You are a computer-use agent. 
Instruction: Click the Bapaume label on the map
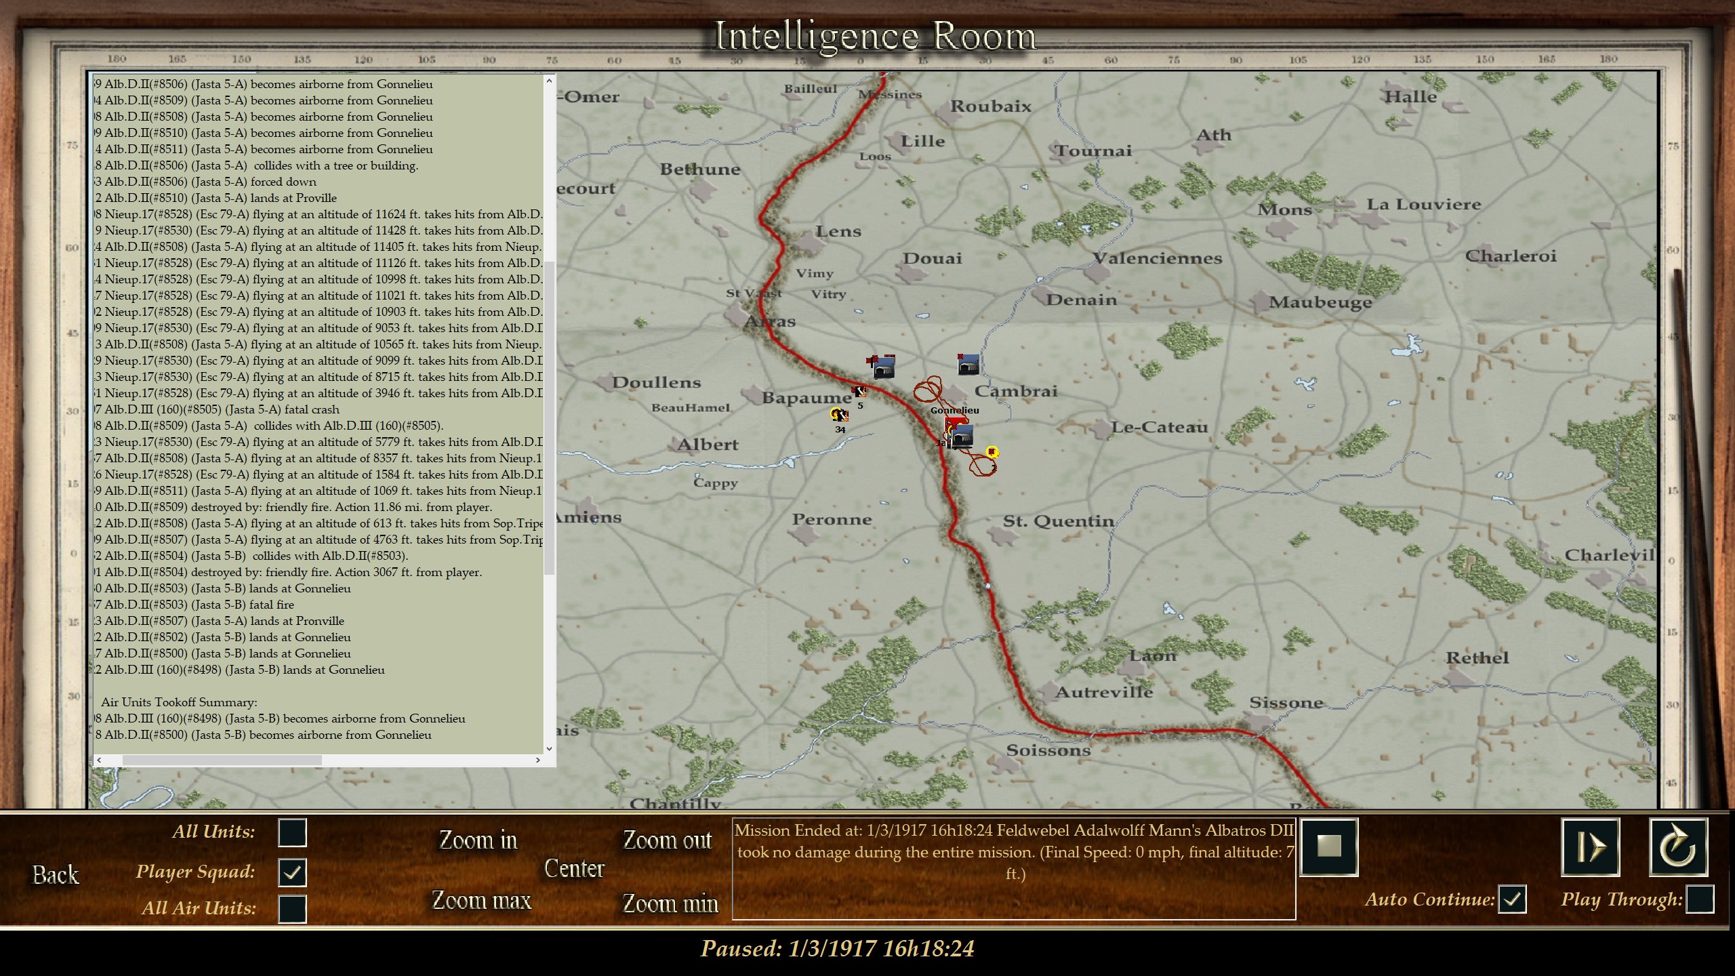tap(807, 397)
